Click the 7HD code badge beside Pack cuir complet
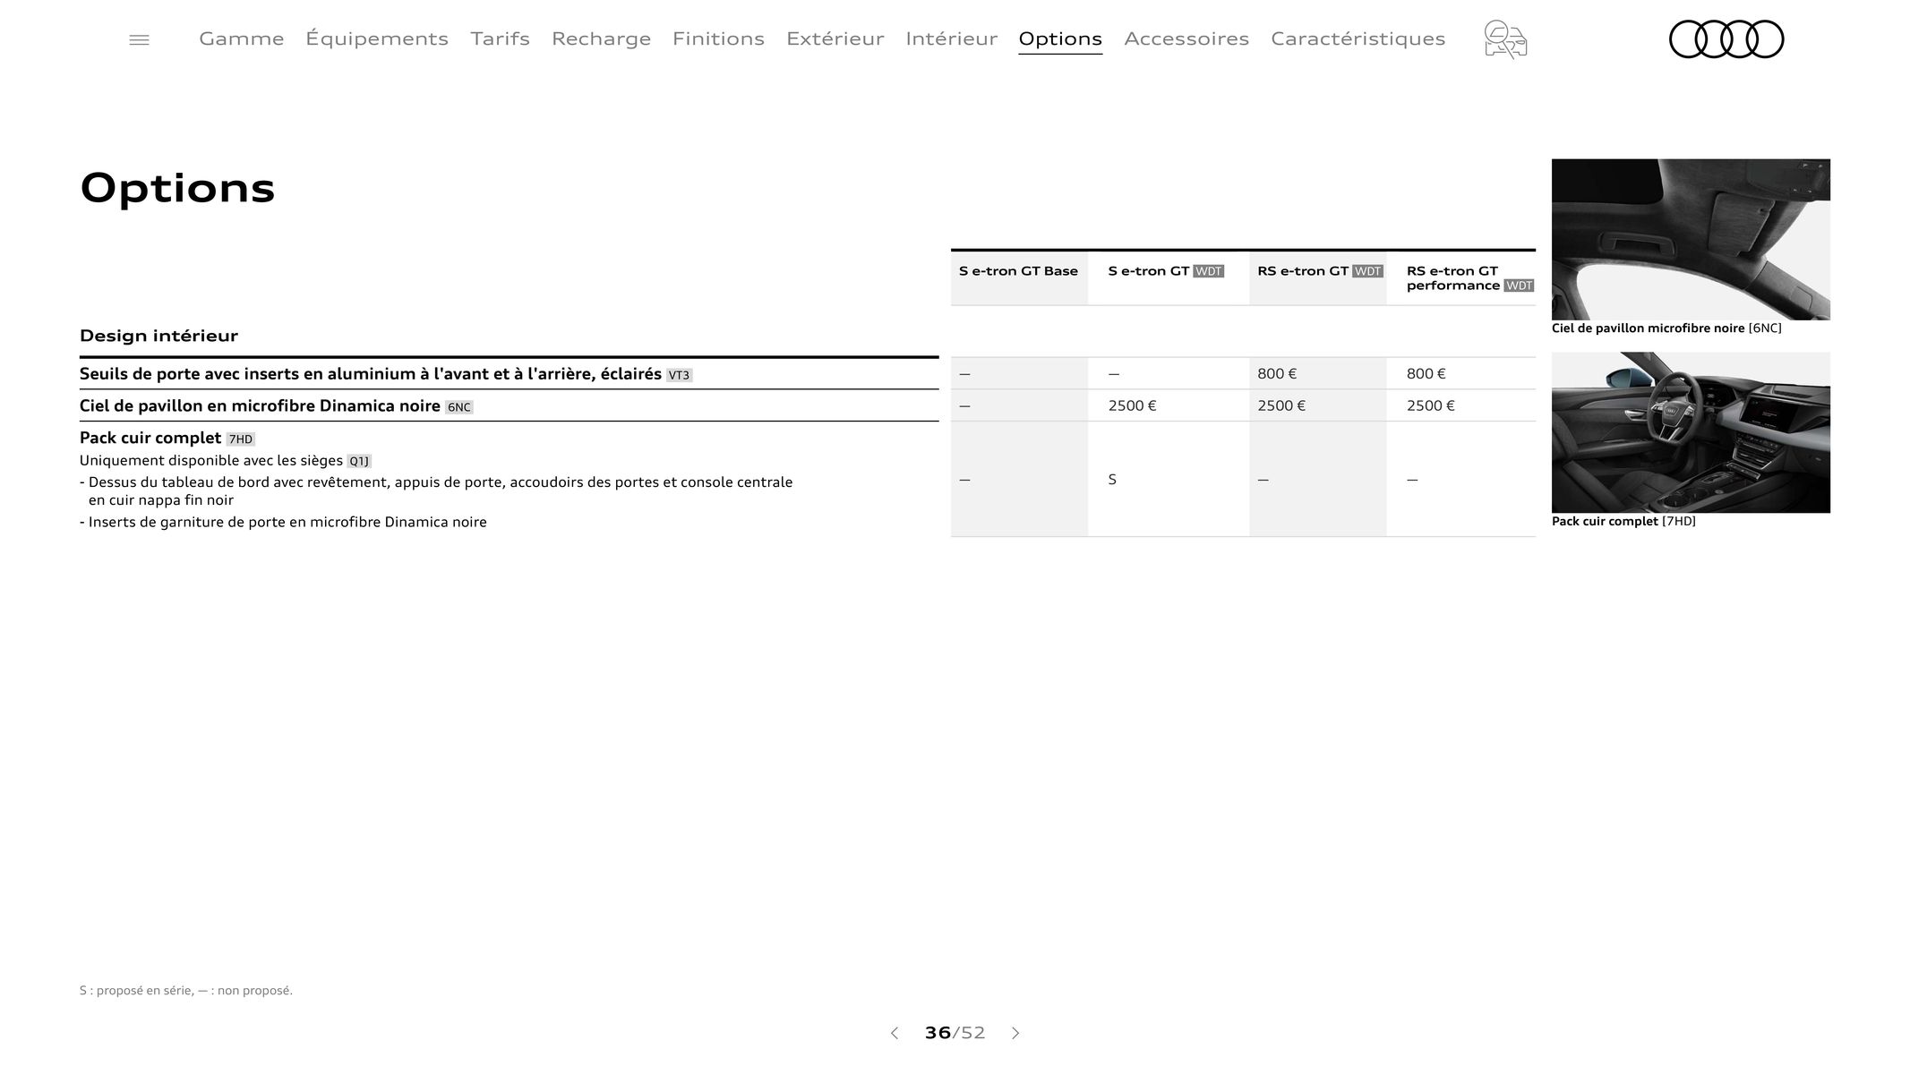The image size is (1910, 1074). click(x=240, y=439)
